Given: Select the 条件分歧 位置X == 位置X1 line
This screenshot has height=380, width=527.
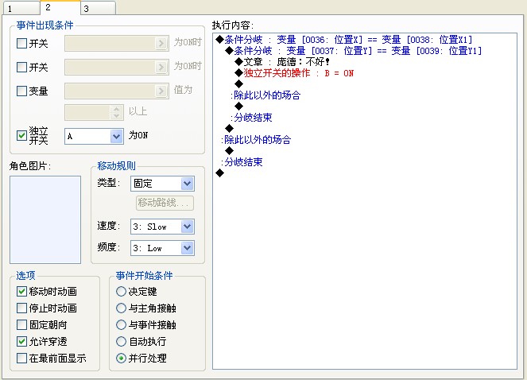Looking at the screenshot, I should click(344, 40).
